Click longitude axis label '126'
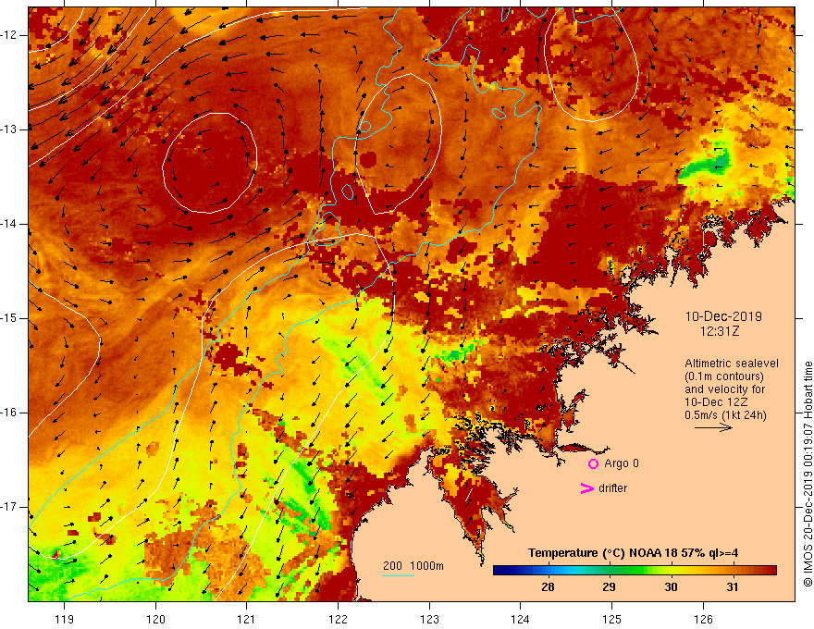The width and height of the screenshot is (814, 629). [x=703, y=619]
